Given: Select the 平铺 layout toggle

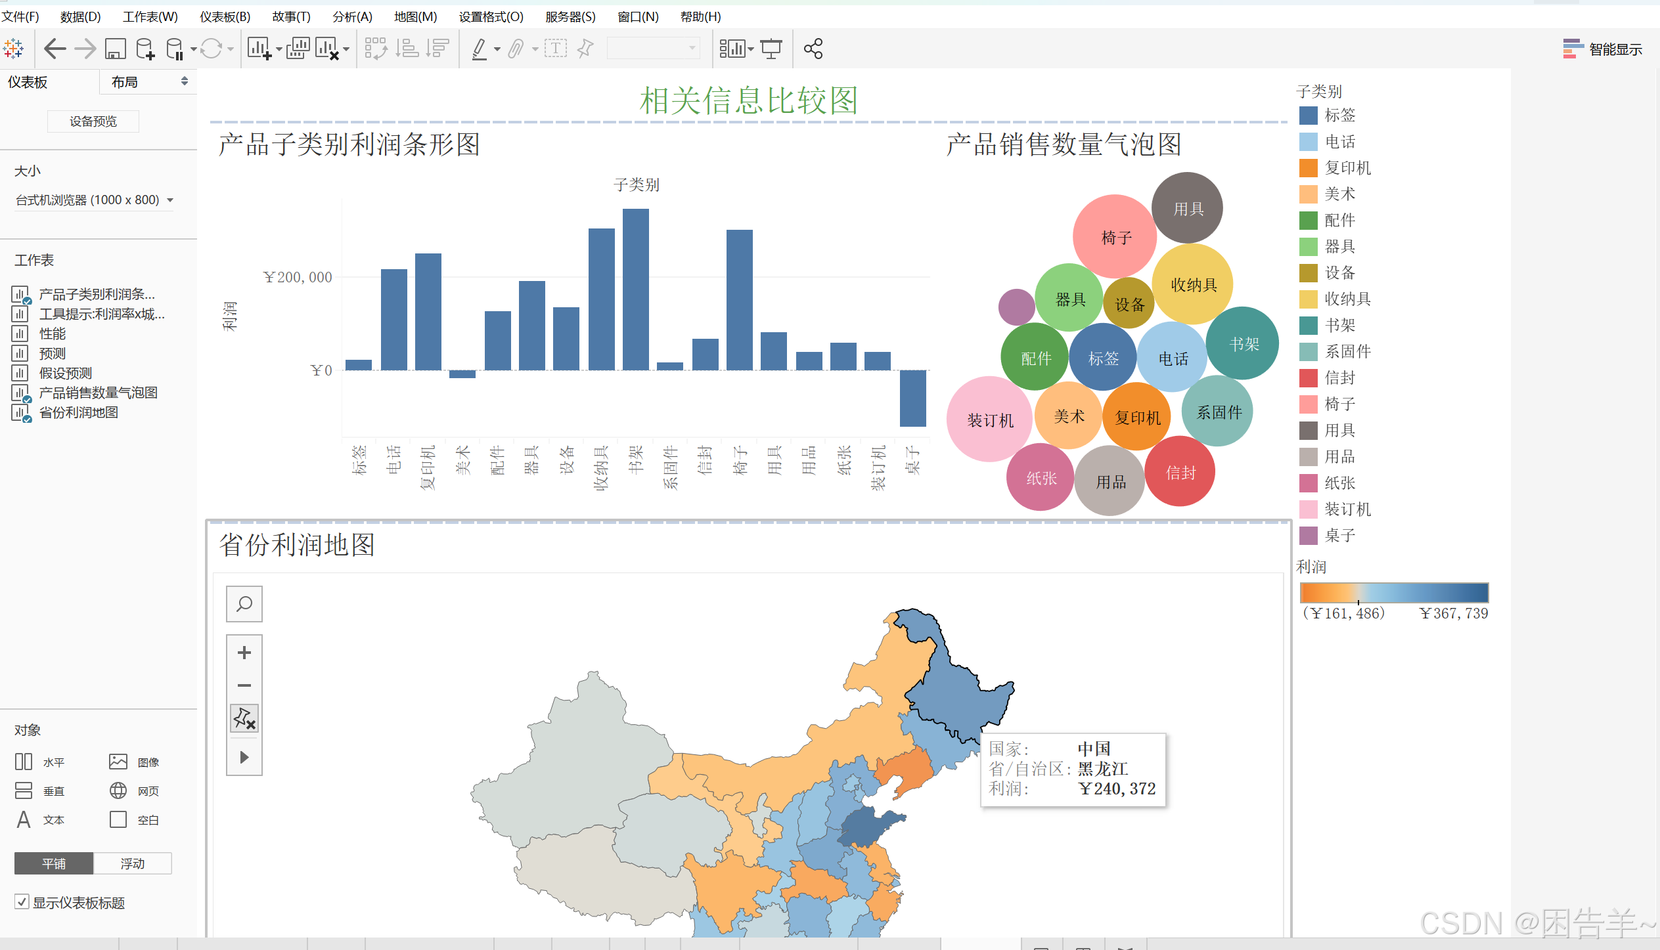Looking at the screenshot, I should click(54, 863).
